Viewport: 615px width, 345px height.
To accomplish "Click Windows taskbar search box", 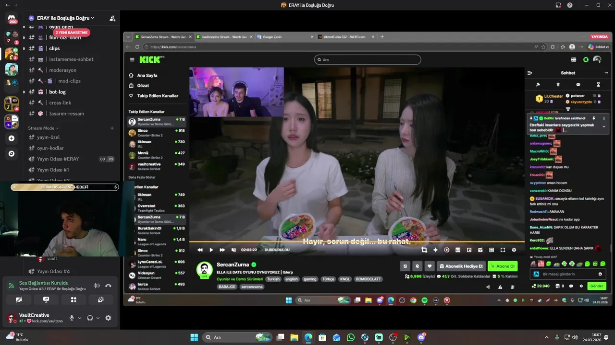I will pyautogui.click(x=237, y=337).
